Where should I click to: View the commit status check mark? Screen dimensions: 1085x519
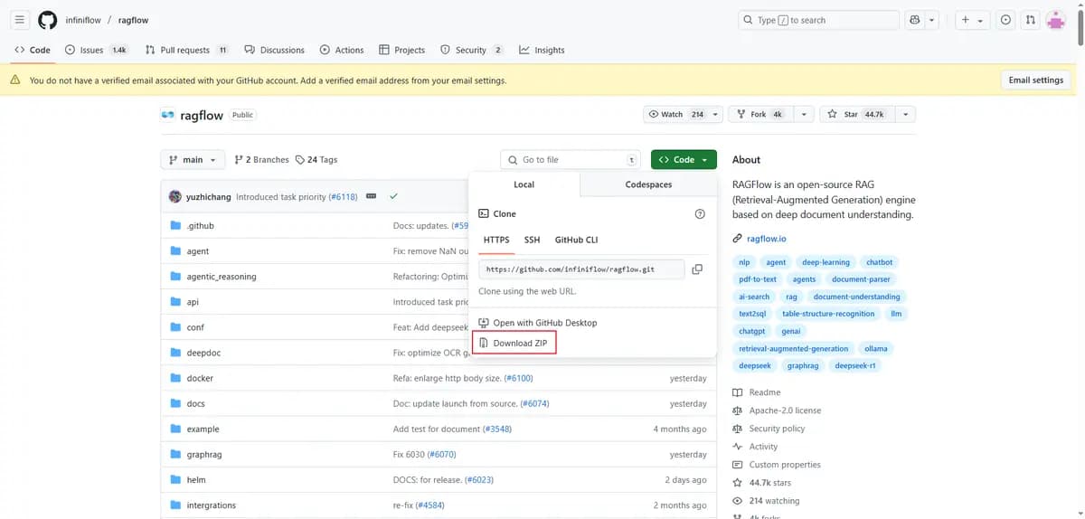click(x=393, y=196)
